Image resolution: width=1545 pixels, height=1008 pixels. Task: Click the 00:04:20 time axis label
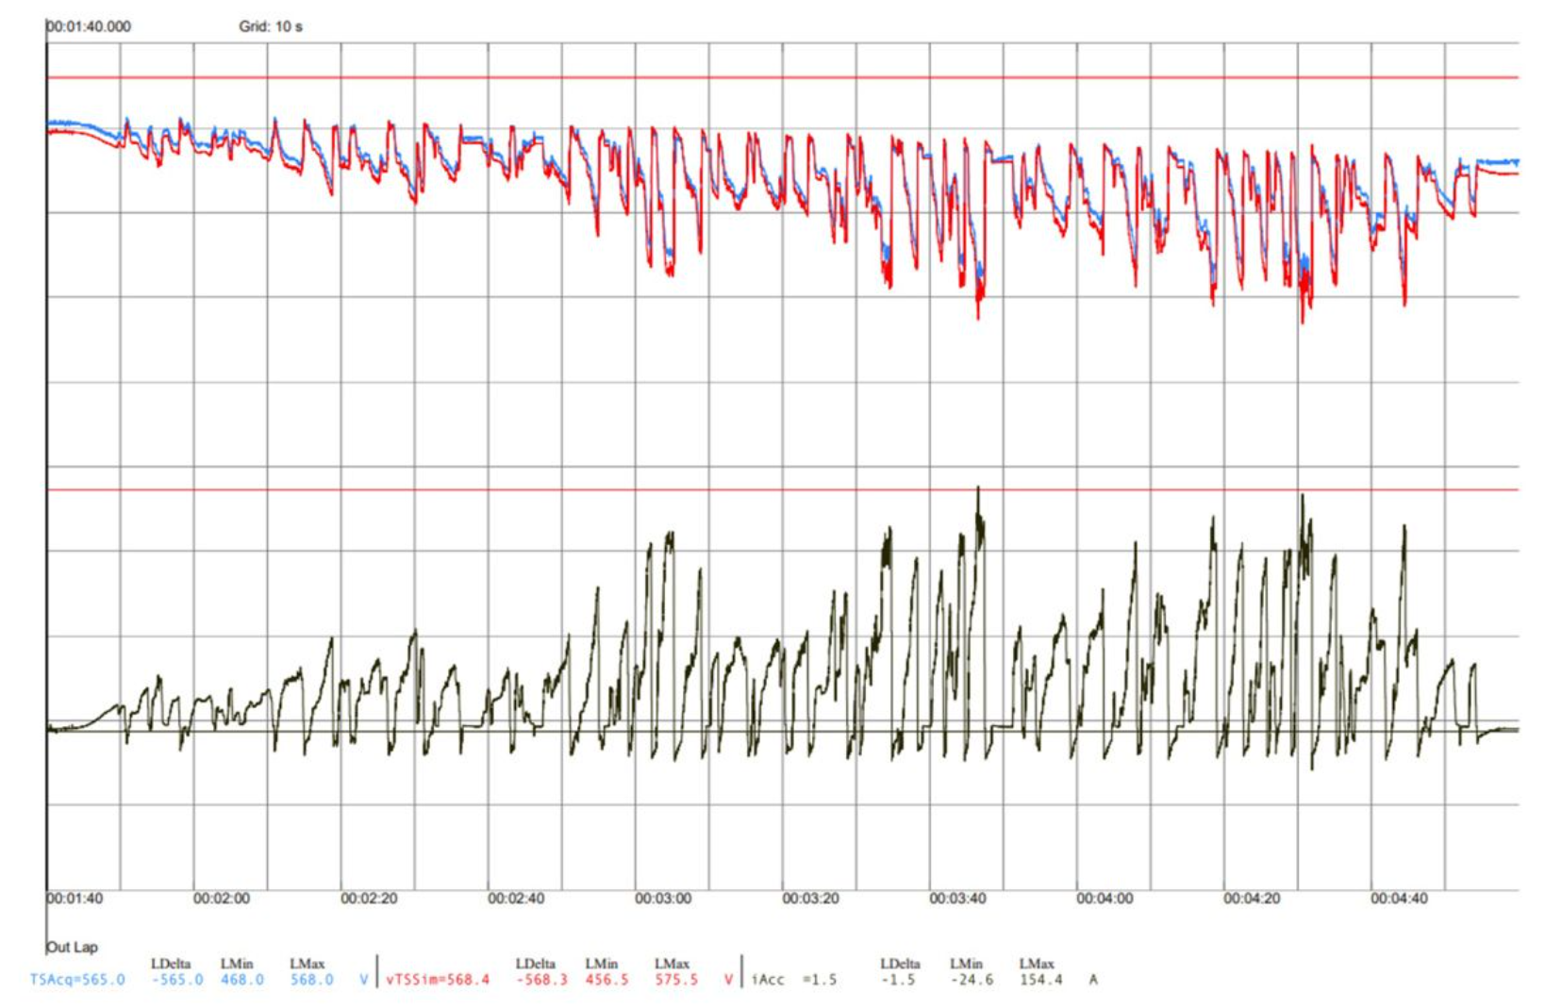pyautogui.click(x=1252, y=899)
